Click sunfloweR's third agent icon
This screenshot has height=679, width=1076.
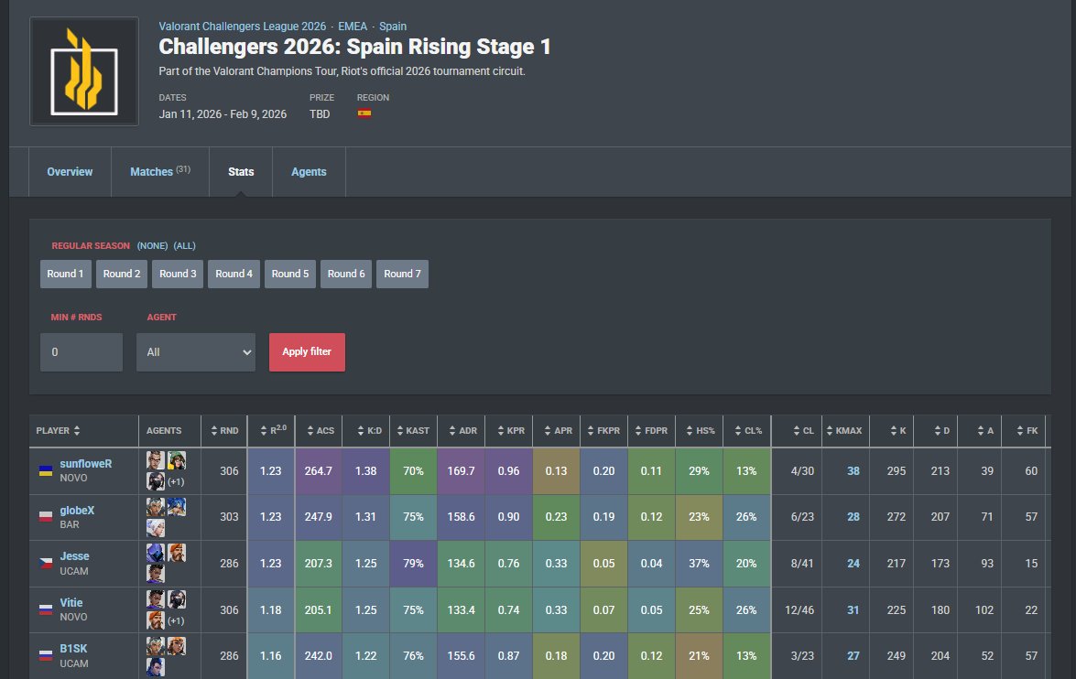click(156, 481)
